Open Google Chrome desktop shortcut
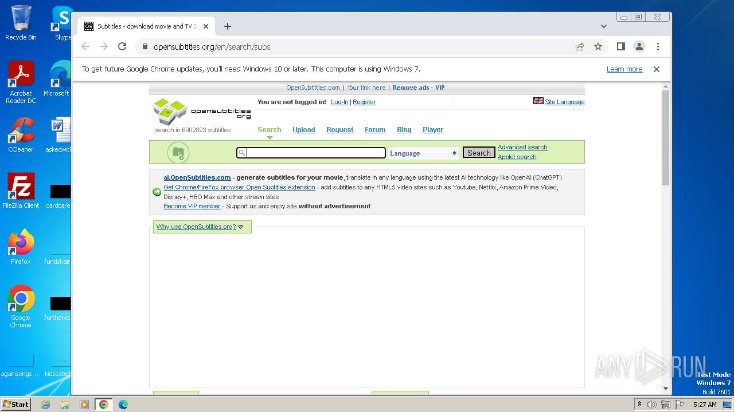 pos(21,306)
